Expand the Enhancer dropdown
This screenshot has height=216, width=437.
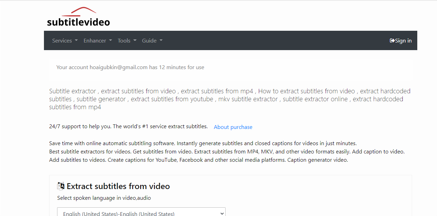point(97,40)
